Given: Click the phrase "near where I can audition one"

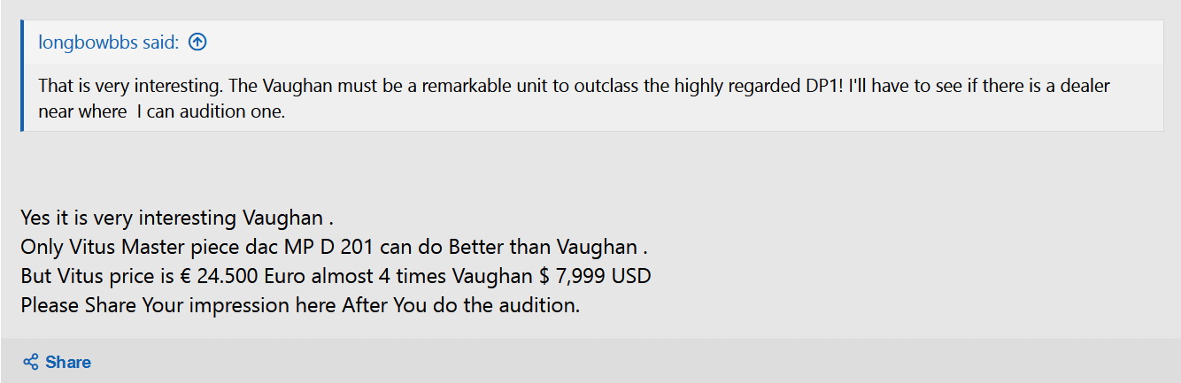Looking at the screenshot, I should click(x=160, y=112).
